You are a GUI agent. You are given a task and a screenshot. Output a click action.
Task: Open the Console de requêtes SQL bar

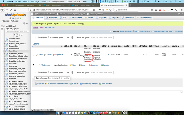43,110
